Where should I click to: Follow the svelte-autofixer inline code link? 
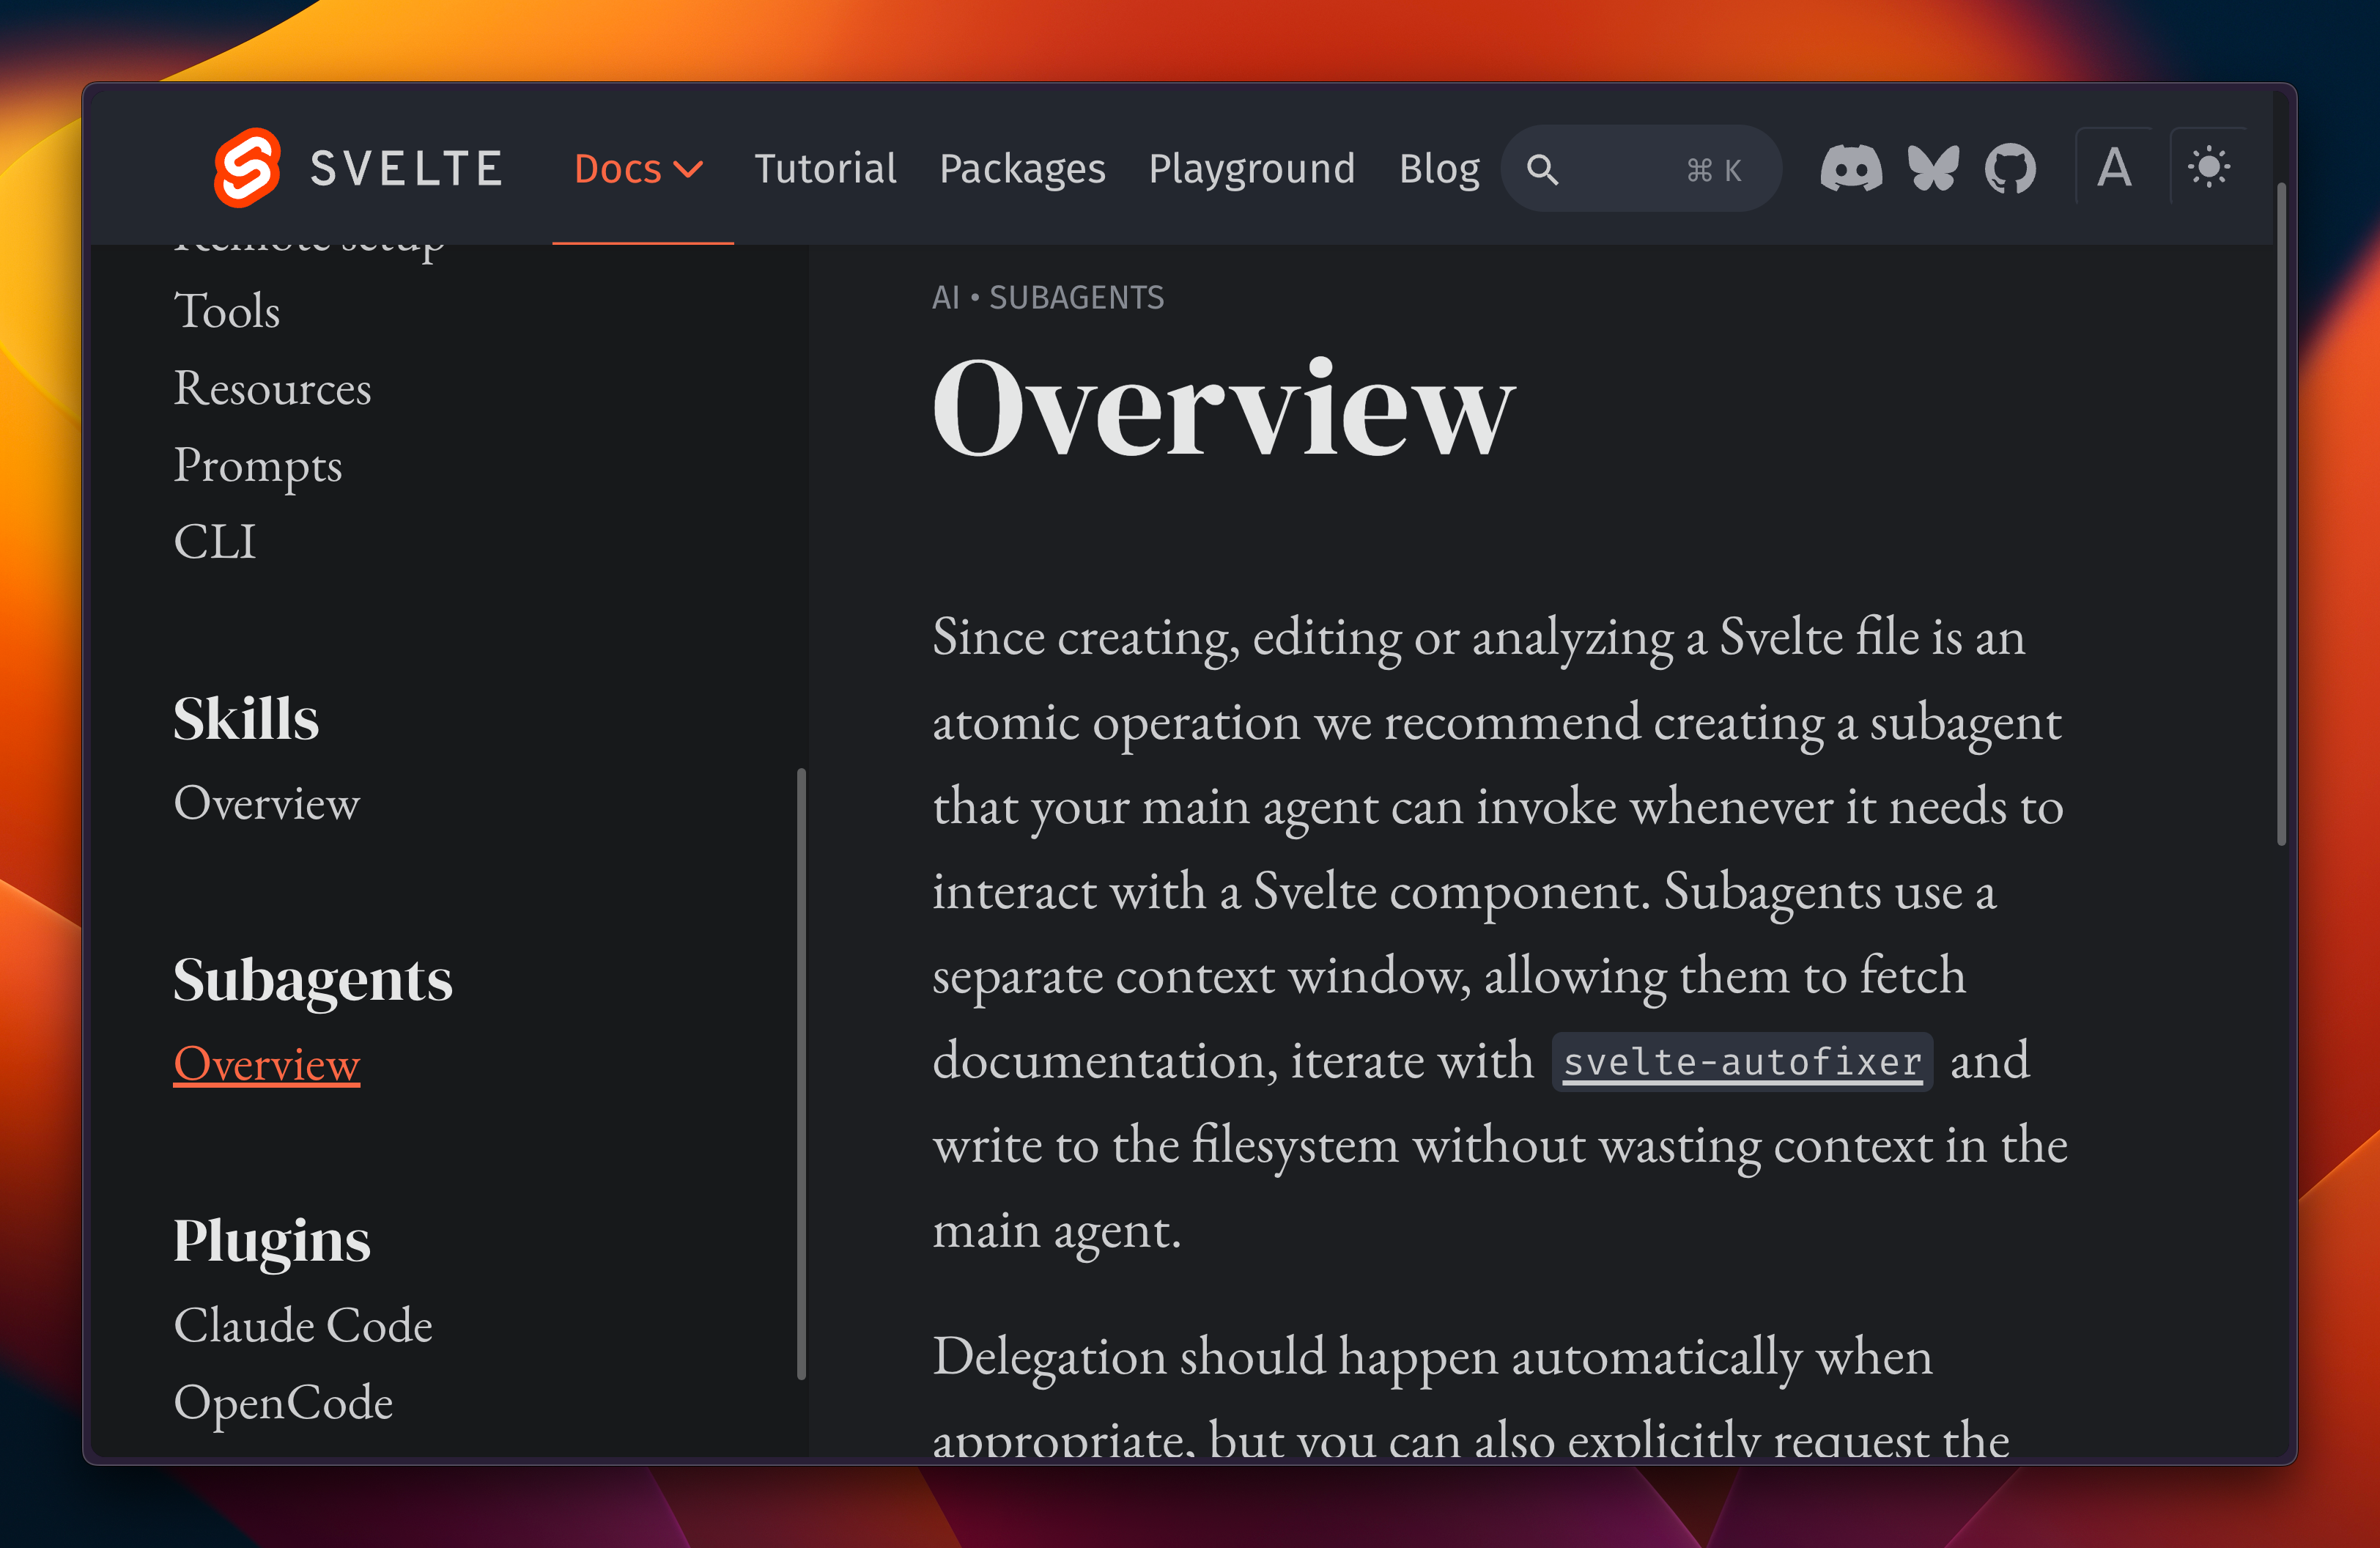click(x=1741, y=1061)
